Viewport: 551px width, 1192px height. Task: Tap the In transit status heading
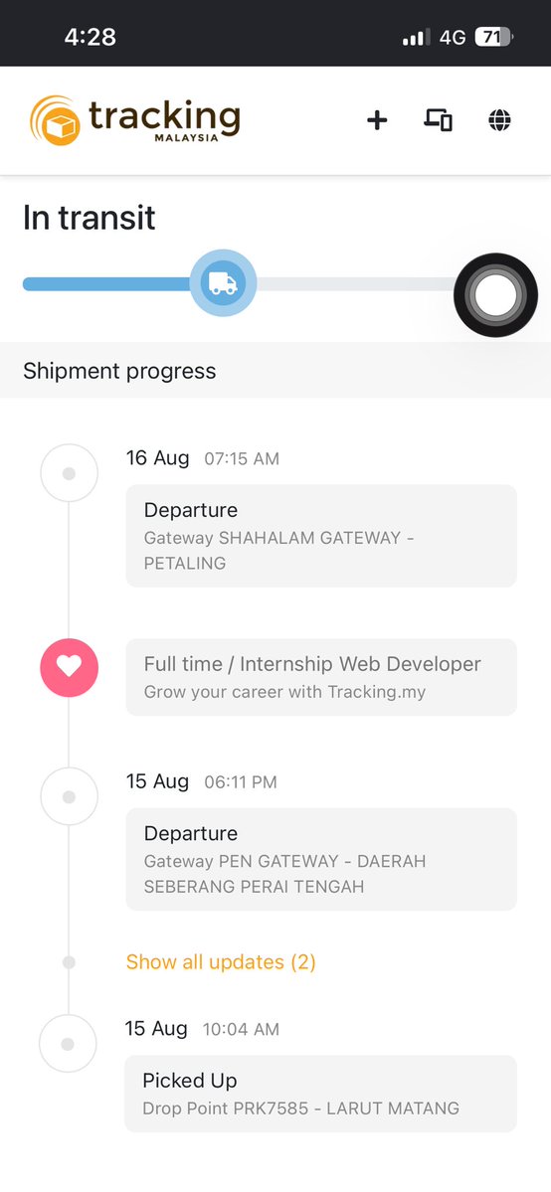pos(90,218)
